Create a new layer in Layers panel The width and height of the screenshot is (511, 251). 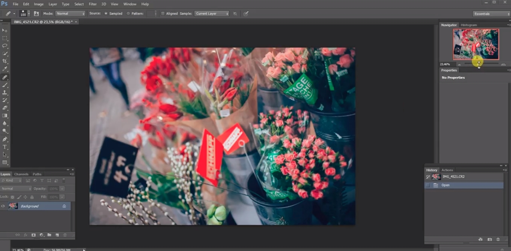(x=57, y=235)
